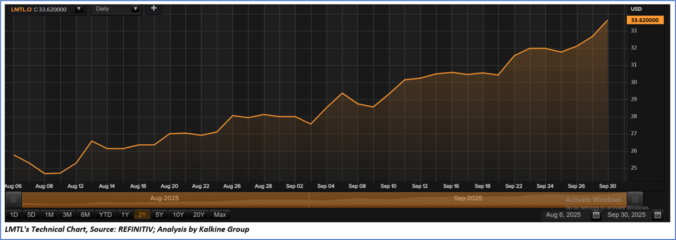Screen dimensions: 676x240
Task: Select the 6M time range
Action: point(85,215)
